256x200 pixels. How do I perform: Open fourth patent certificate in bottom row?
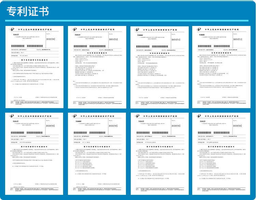tap(221, 154)
